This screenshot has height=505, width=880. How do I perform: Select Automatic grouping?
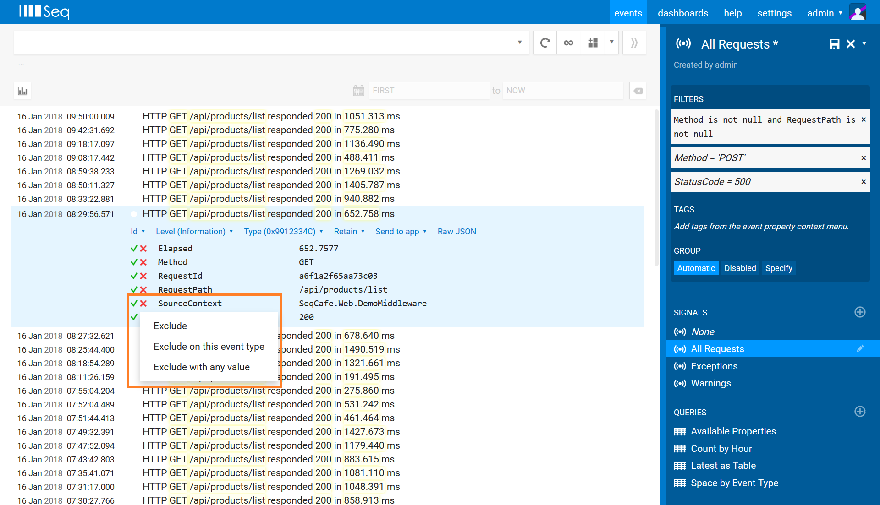click(696, 268)
